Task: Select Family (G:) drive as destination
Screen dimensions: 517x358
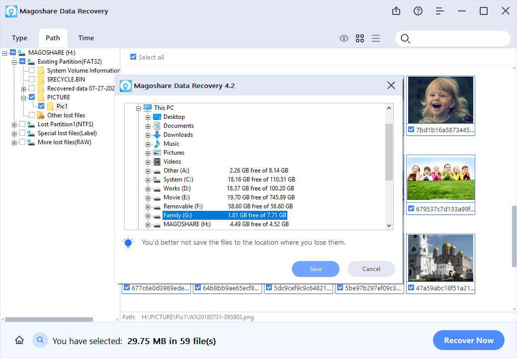Action: click(x=225, y=215)
